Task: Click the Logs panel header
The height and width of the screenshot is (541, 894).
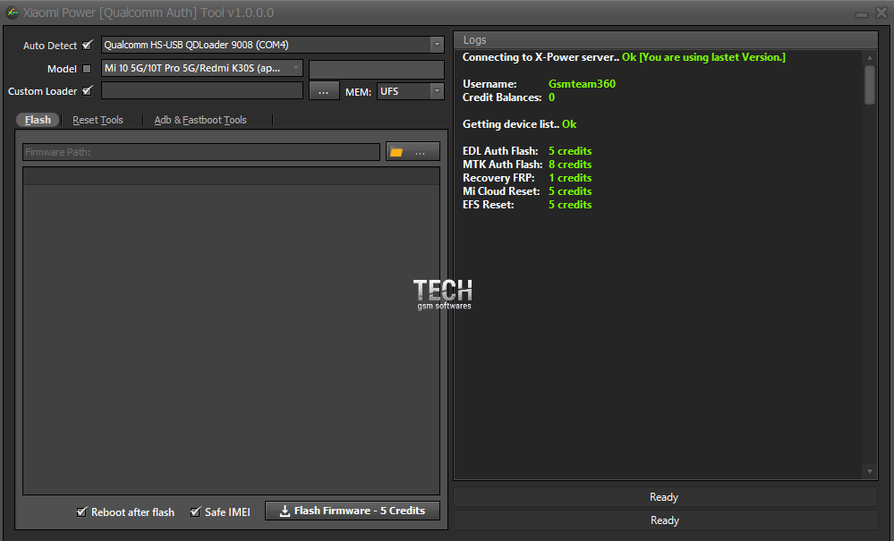Action: point(666,40)
